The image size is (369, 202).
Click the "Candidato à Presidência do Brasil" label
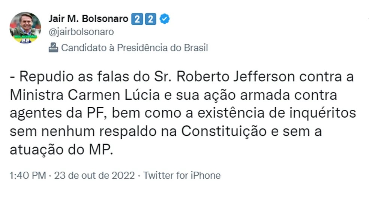[134, 48]
